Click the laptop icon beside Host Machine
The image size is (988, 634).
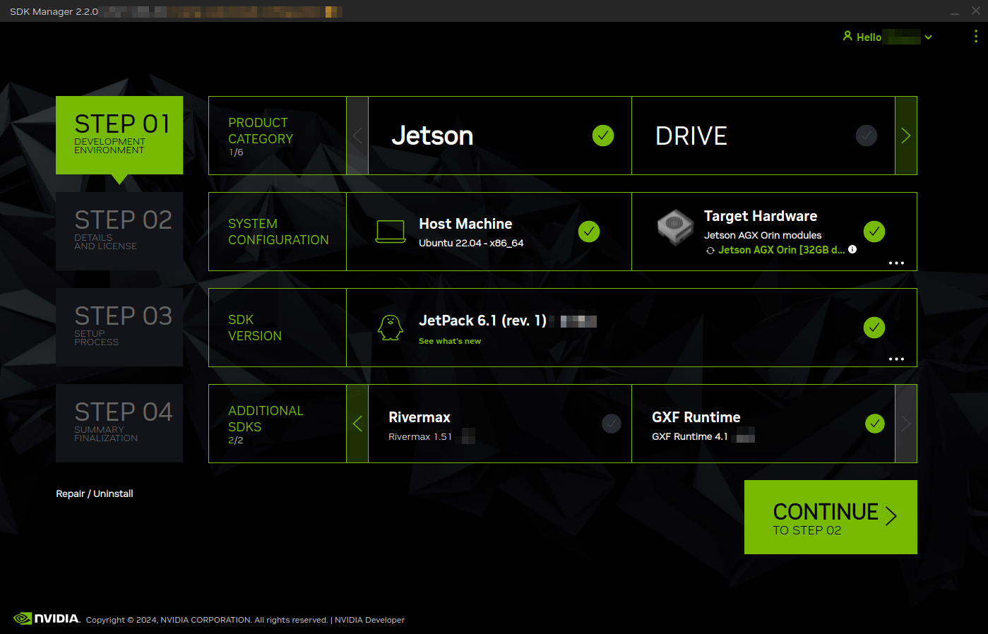pos(391,231)
